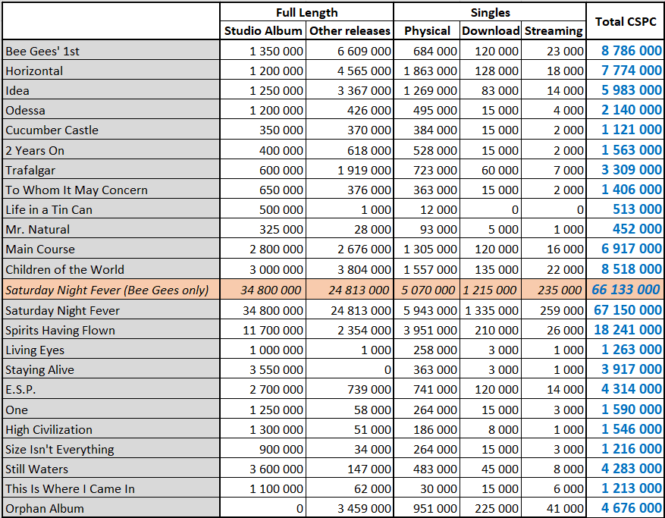This screenshot has height=518, width=665.
Task: Click the 'Size Isn't Everything' cell
Action: click(111, 449)
